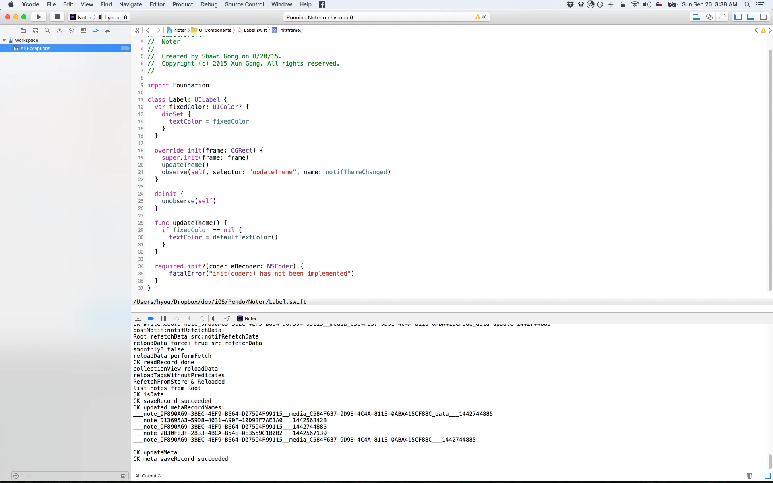Clear console with trash icon
773x483 pixels.
pos(749,476)
